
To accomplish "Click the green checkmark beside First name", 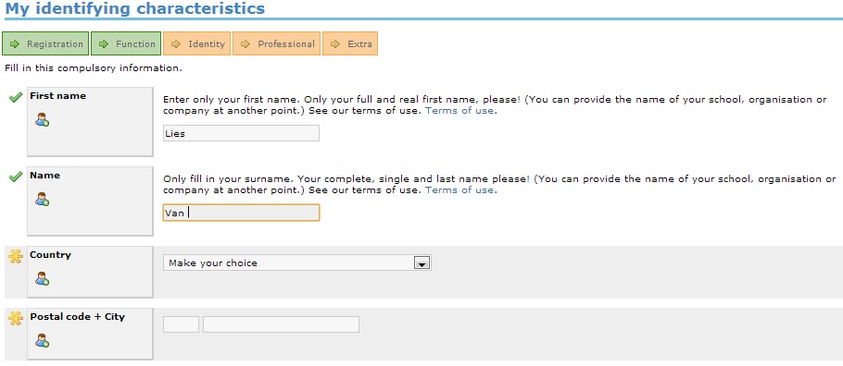I will [x=16, y=97].
